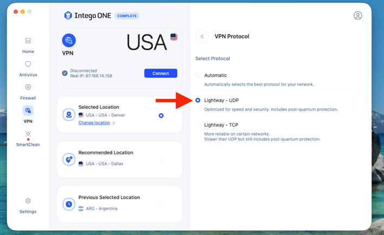The image size is (384, 235).
Task: Click the flag next to USA - Dallas
Action: tap(81, 164)
